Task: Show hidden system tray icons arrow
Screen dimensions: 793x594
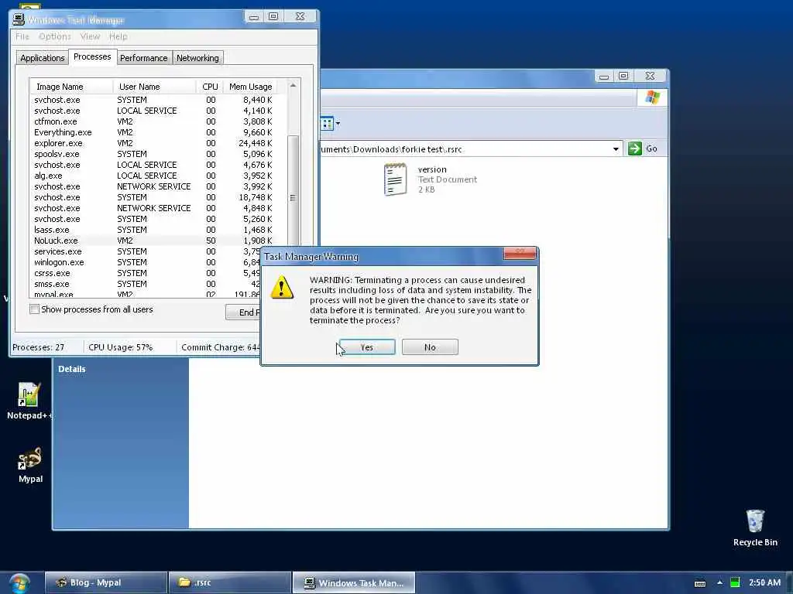Action: (719, 583)
